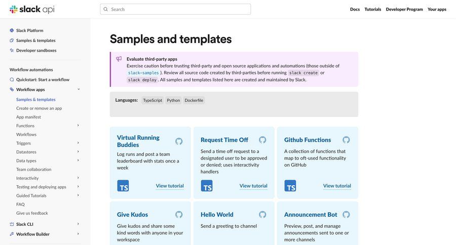Open GitHub icon on Hello World card

262,215
